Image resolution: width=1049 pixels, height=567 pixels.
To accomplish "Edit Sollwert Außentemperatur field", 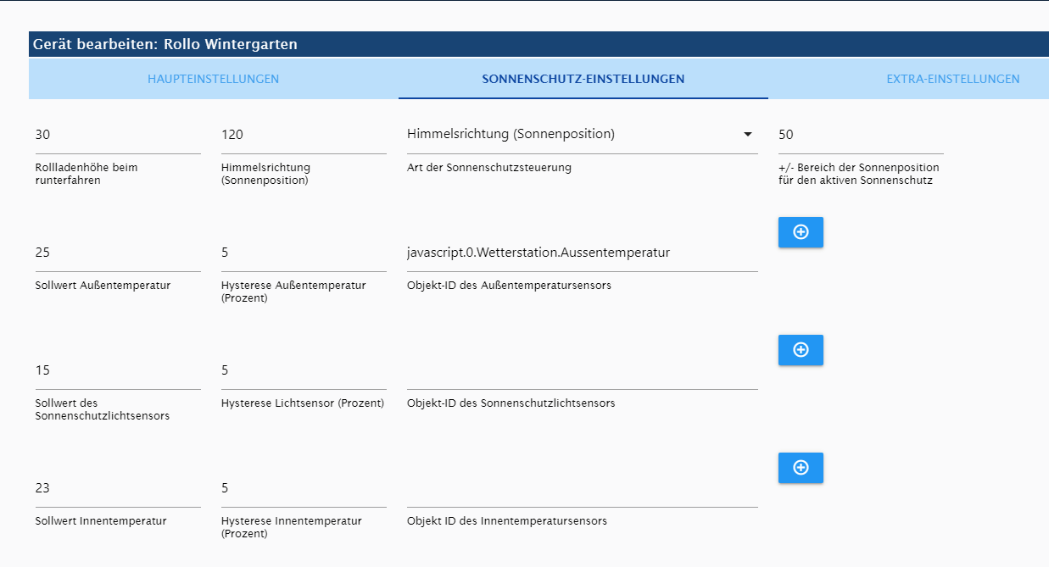I will [118, 253].
